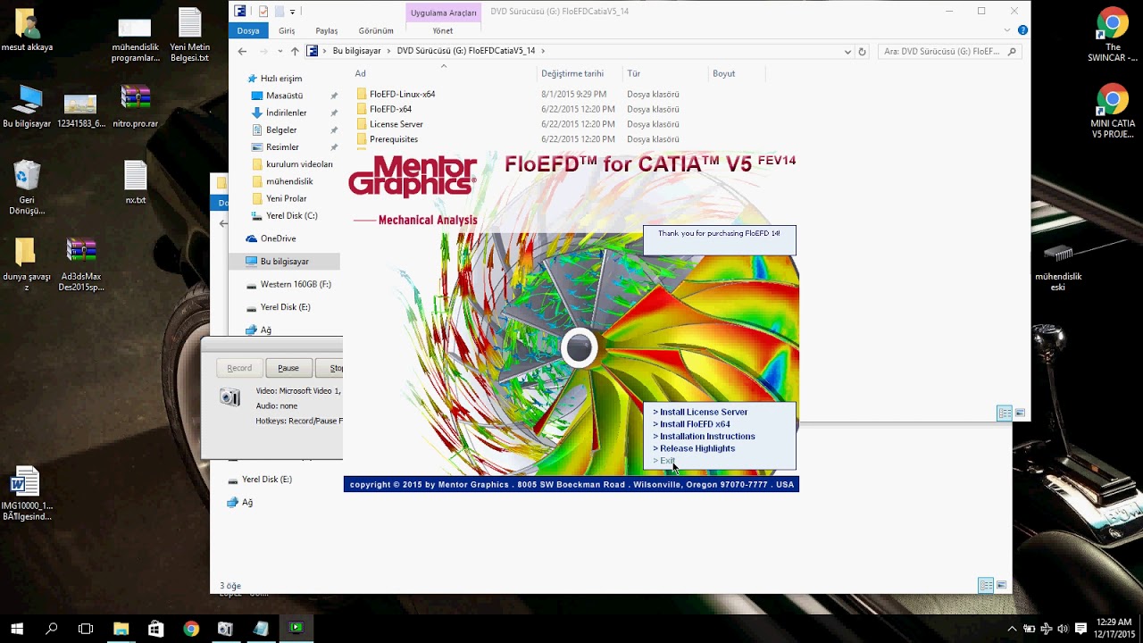Open the Dosya tab in File Explorer
This screenshot has width=1143, height=643.
point(248,30)
